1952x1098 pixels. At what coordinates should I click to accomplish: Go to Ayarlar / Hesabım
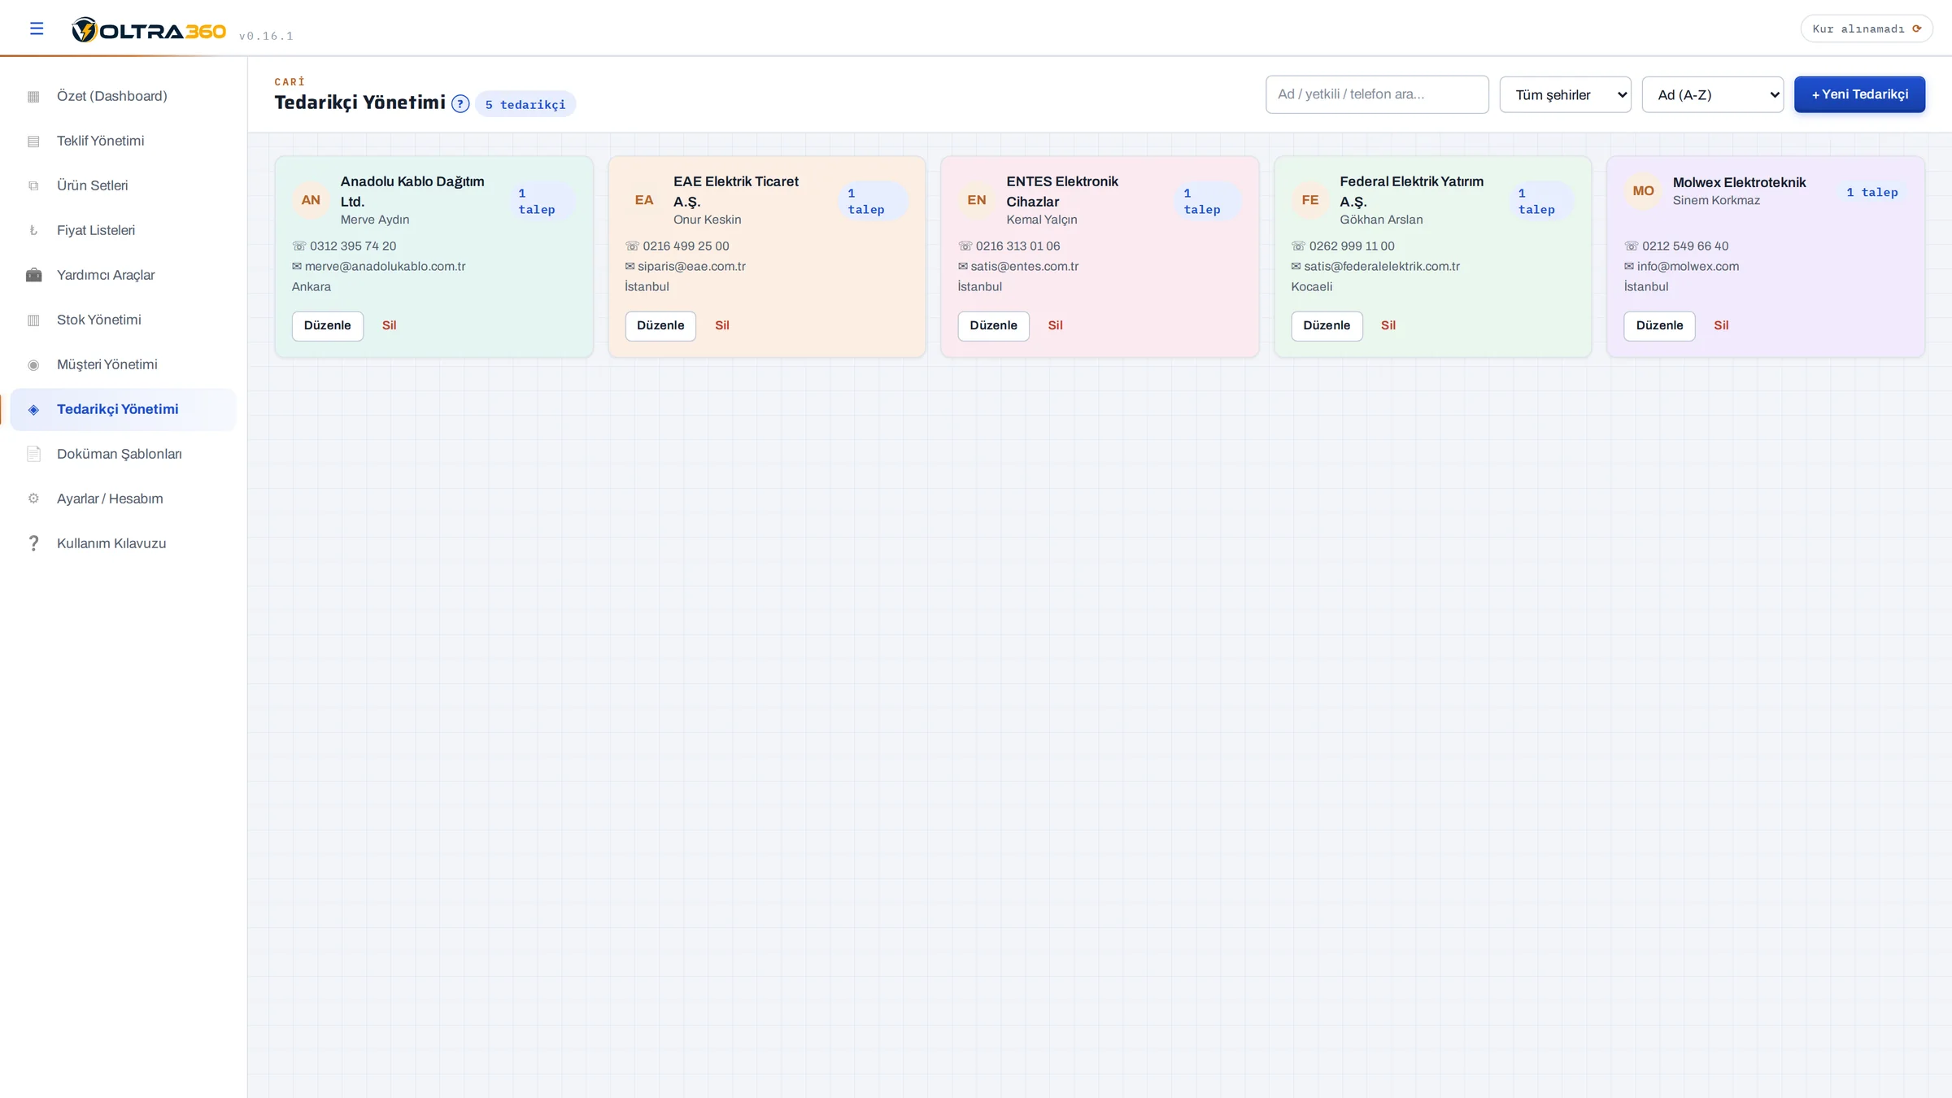click(123, 499)
